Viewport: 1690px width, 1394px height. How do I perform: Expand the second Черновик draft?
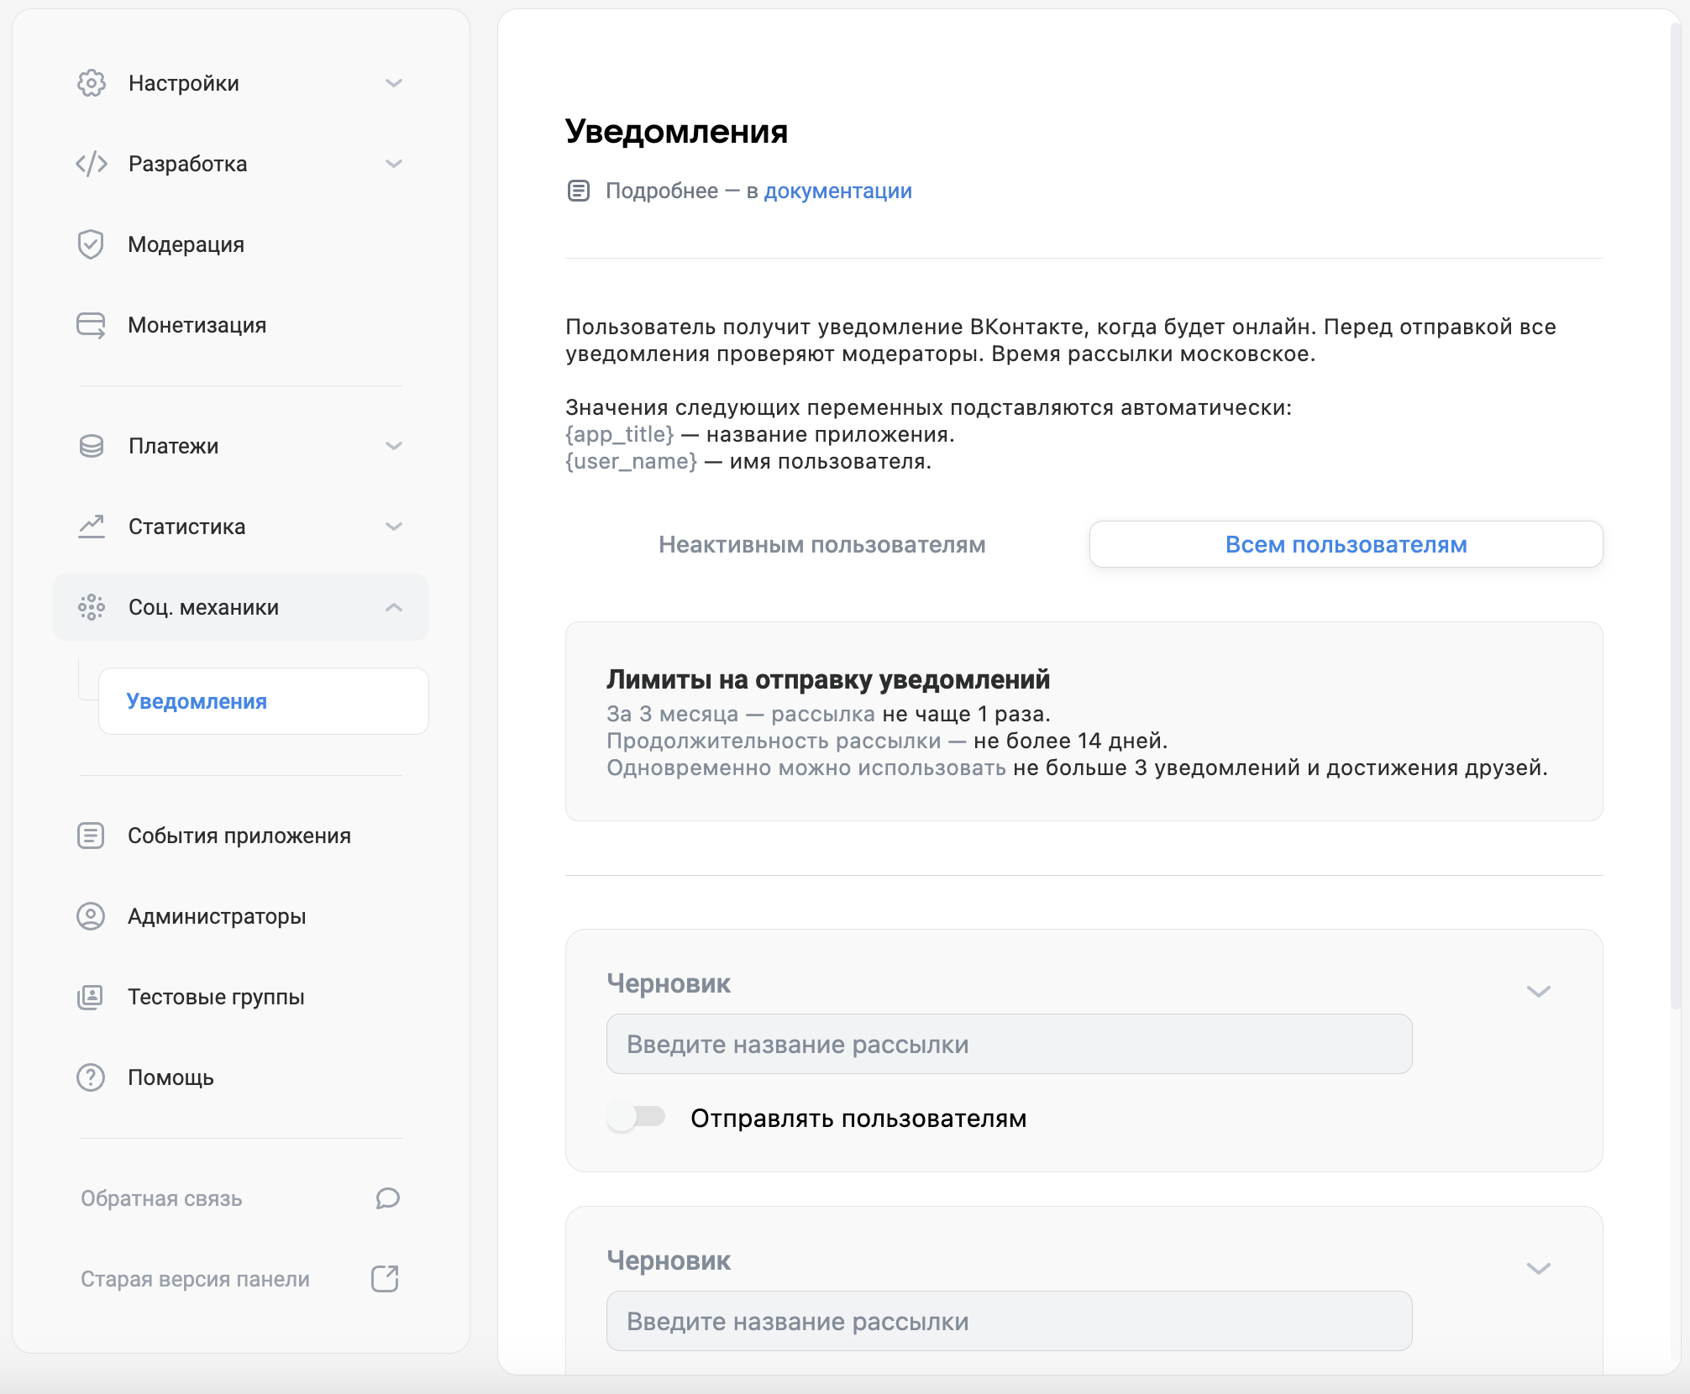pyautogui.click(x=1540, y=1268)
